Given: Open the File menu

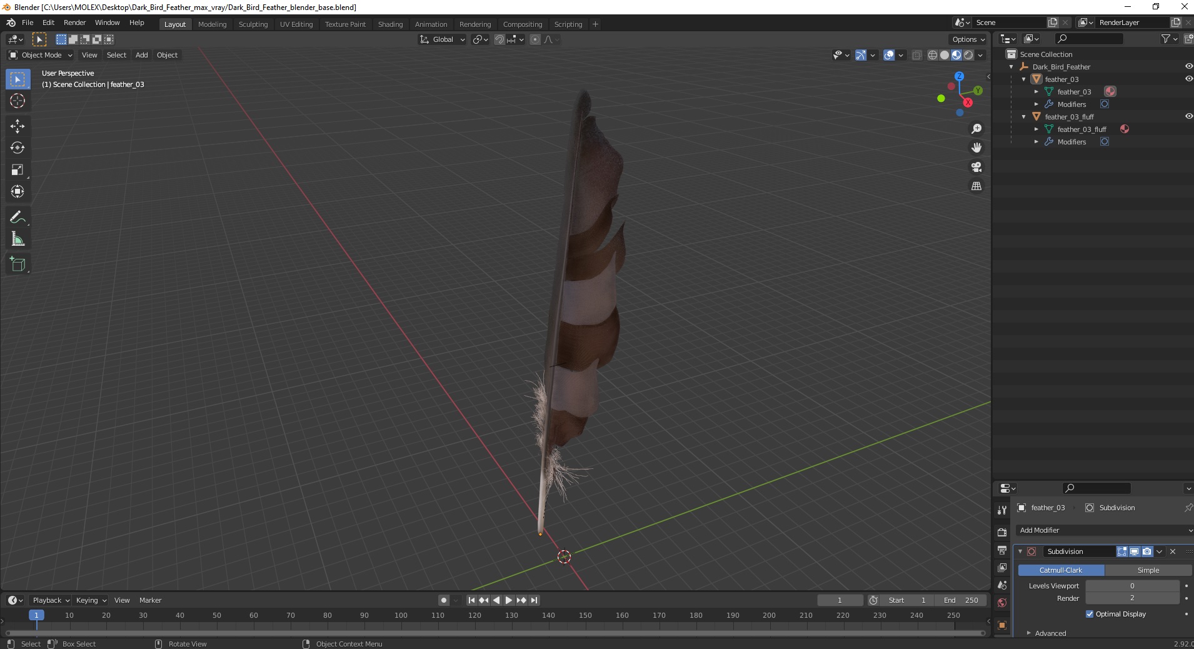Looking at the screenshot, I should pos(28,23).
